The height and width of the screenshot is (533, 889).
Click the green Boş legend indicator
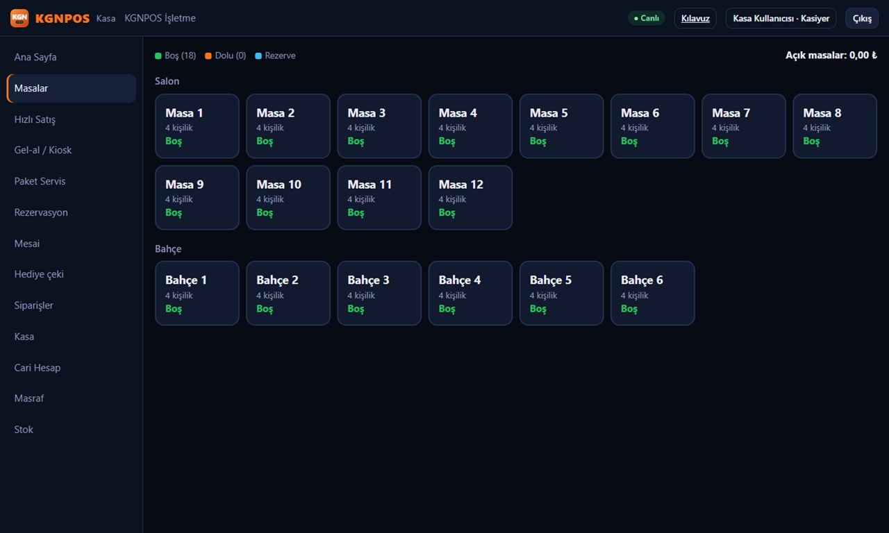158,56
